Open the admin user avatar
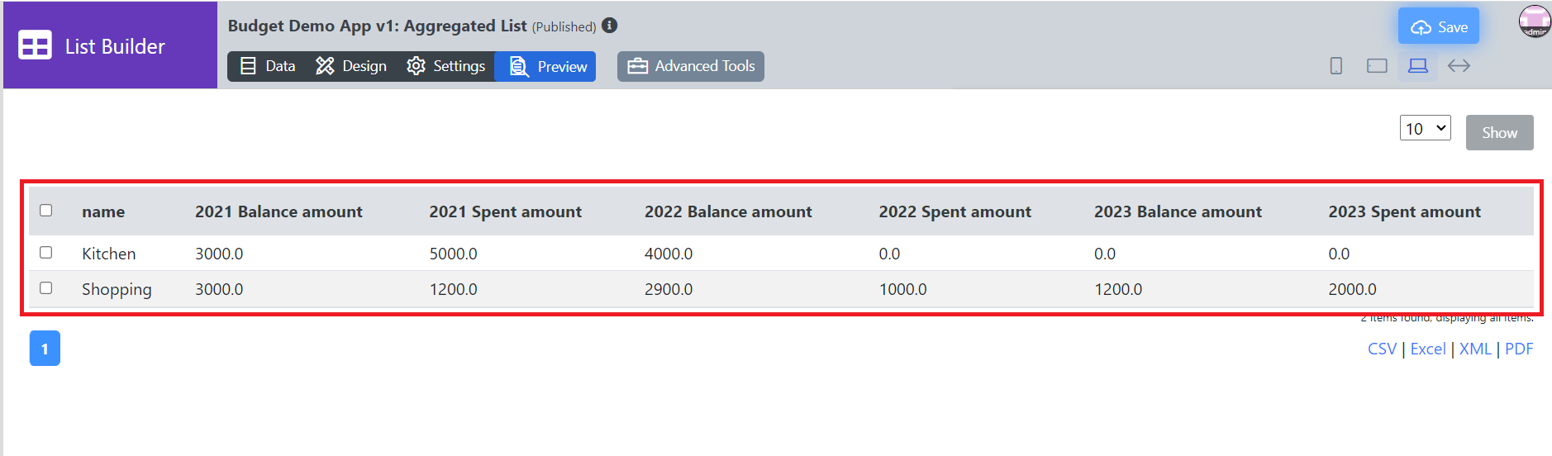Screen dimensions: 1552x456 pyautogui.click(x=1535, y=21)
